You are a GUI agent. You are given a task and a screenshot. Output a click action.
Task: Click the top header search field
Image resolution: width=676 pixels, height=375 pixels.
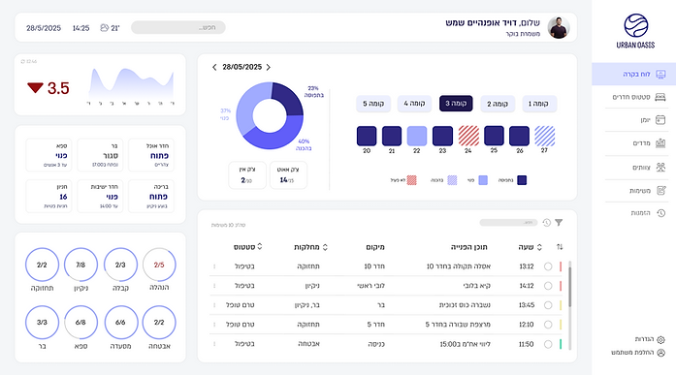pos(178,27)
